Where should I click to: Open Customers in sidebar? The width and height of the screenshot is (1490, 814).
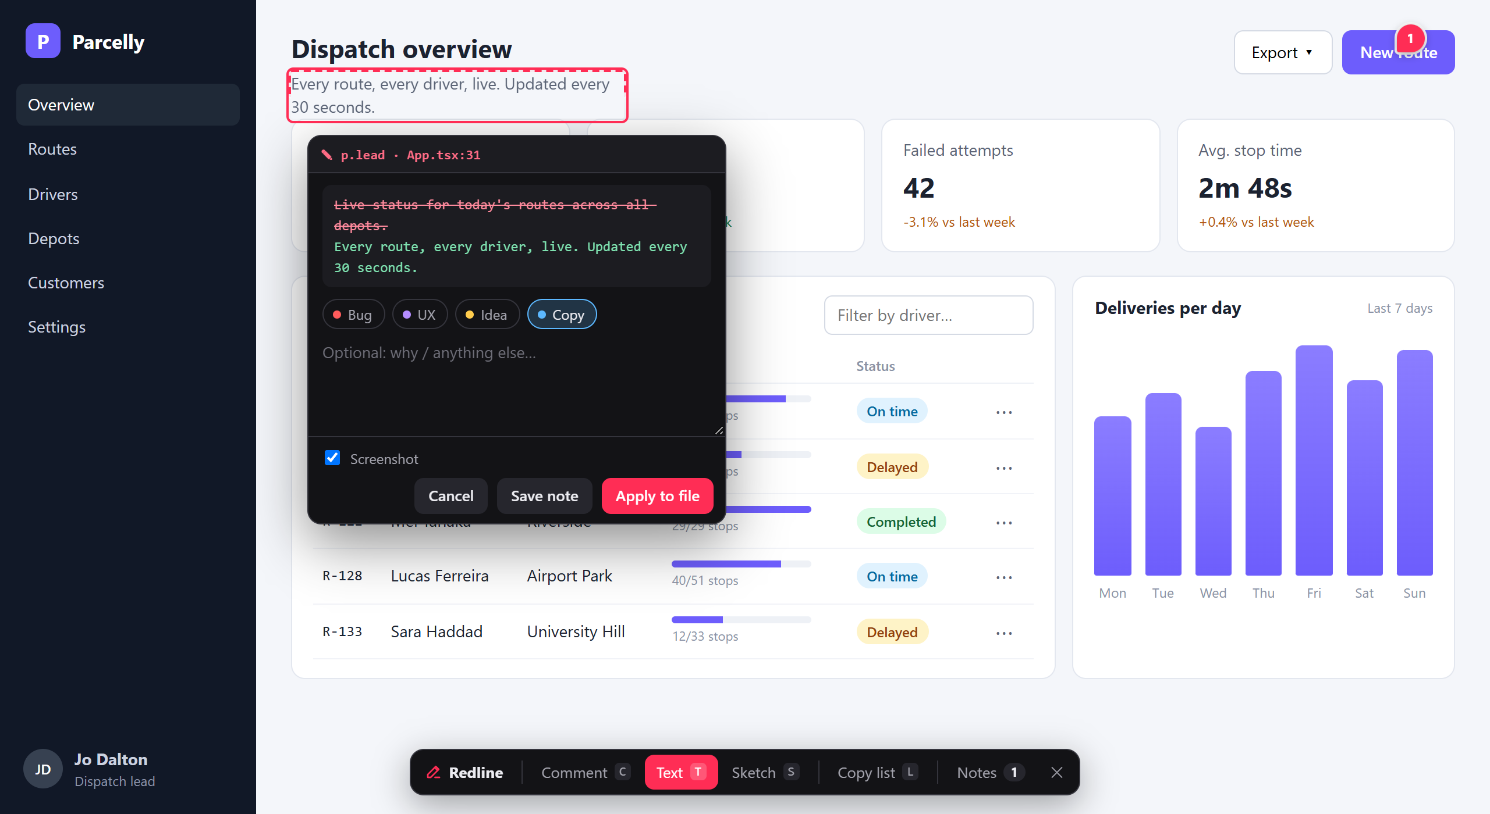[x=128, y=283]
